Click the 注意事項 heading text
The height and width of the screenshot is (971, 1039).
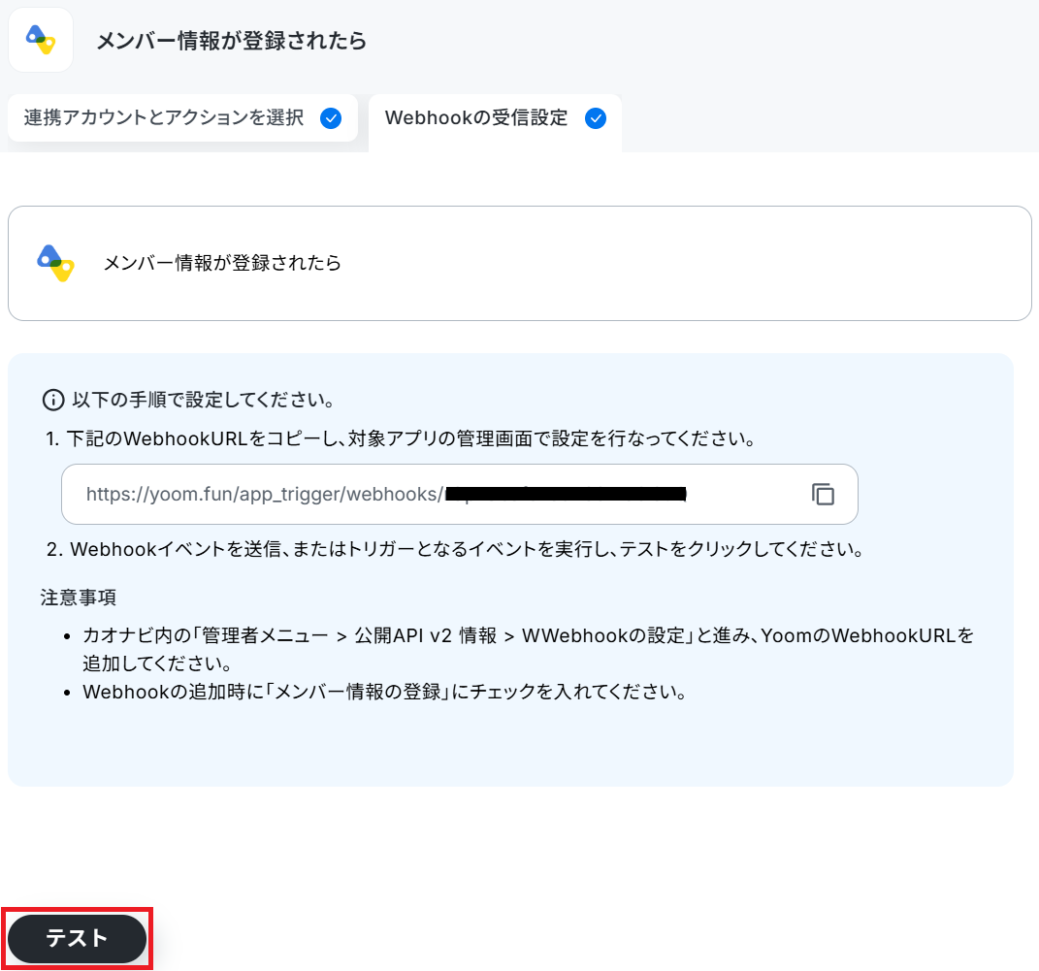click(x=79, y=598)
